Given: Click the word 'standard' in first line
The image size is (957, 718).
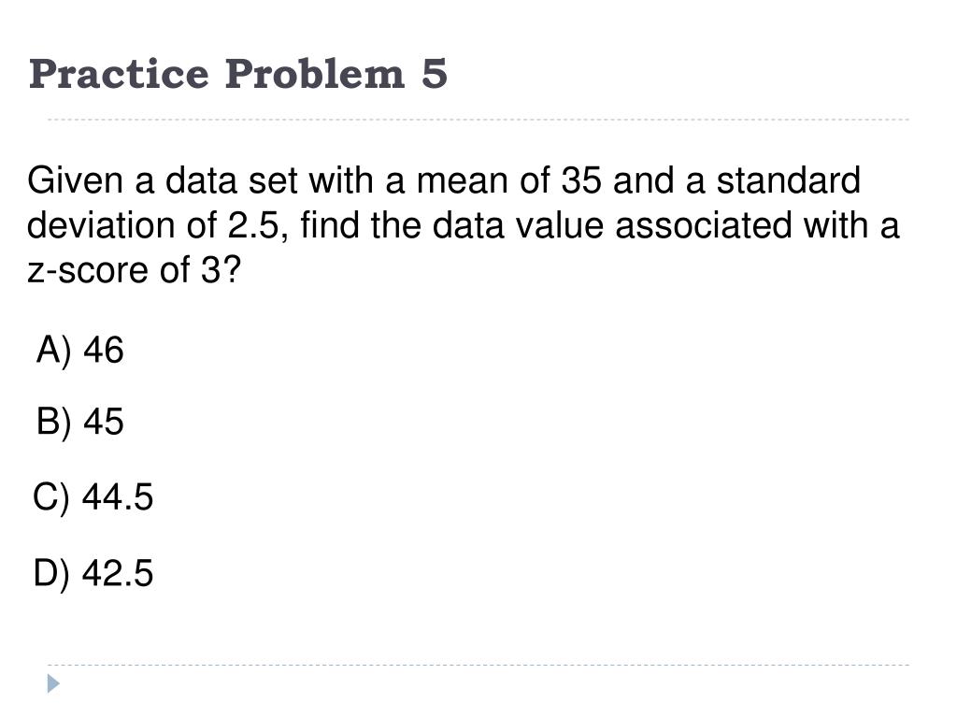Looking at the screenshot, I should pos(788,180).
